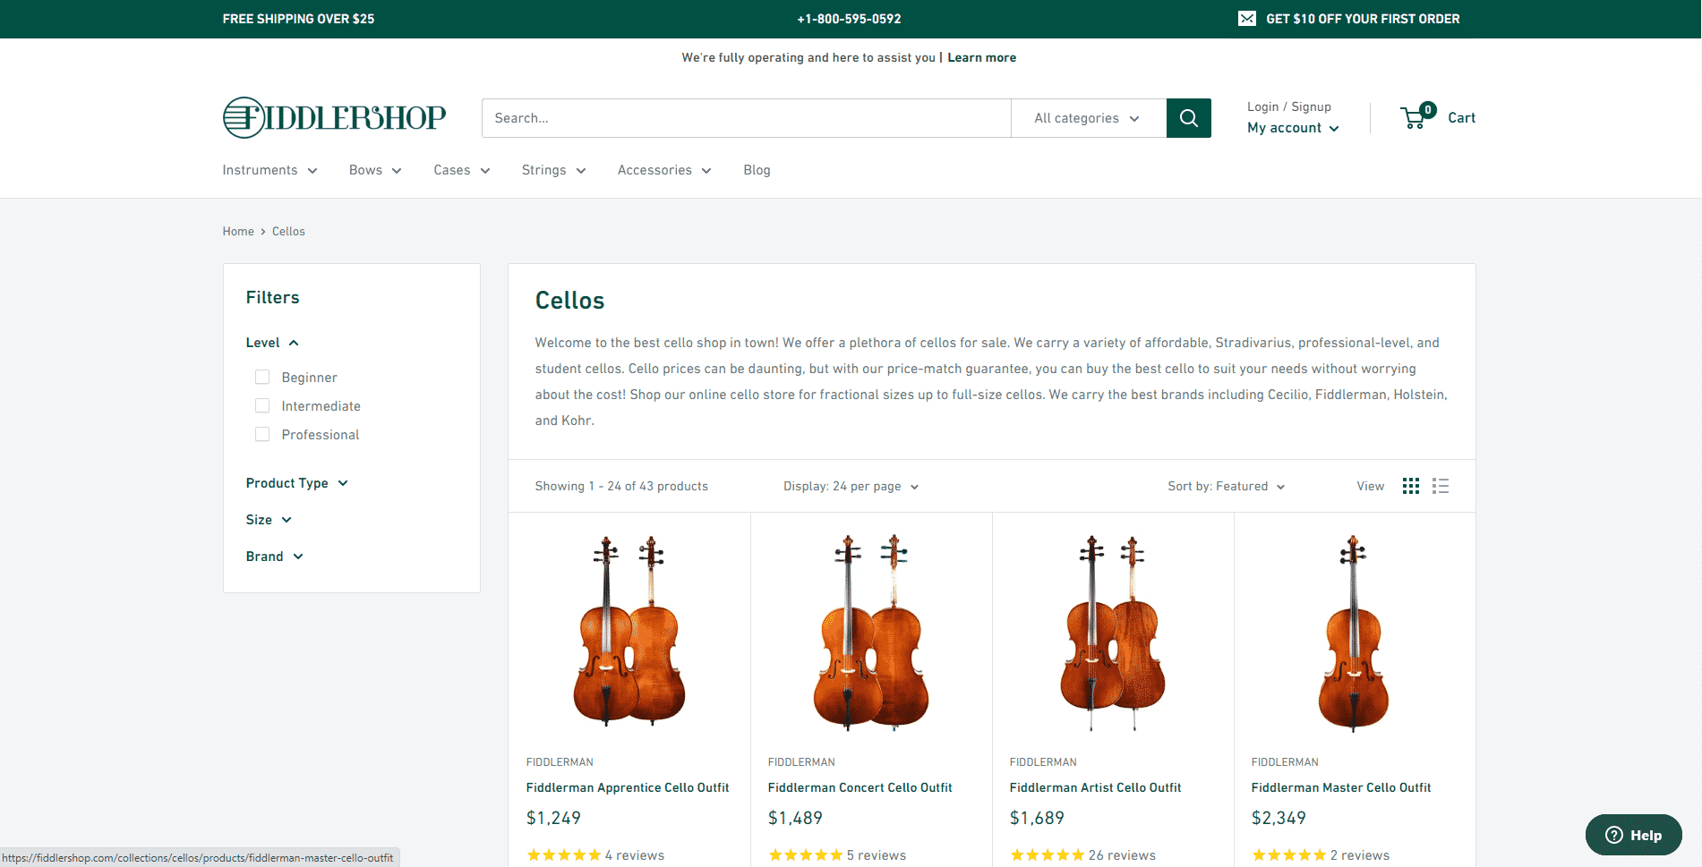Check the Intermediate level filter
This screenshot has height=867, width=1702.
[x=262, y=405]
